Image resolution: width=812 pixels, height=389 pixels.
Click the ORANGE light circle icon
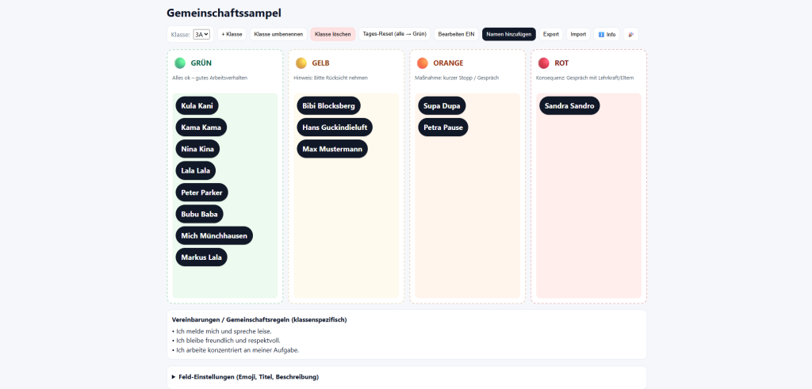click(x=423, y=63)
